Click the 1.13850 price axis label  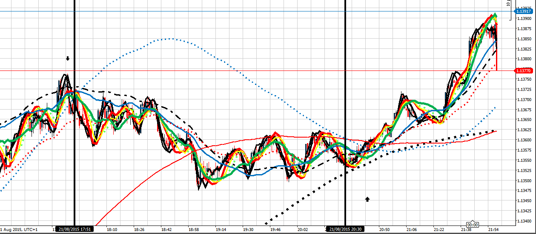tap(524, 39)
